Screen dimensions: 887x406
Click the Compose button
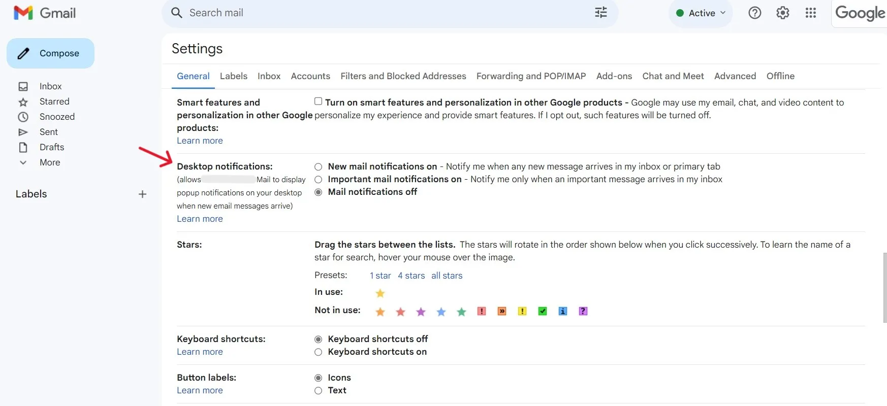[50, 53]
